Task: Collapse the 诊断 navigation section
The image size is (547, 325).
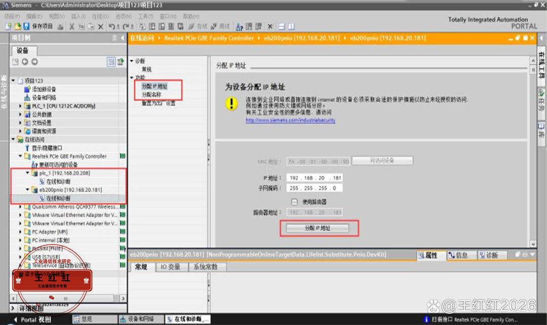Action: [132, 61]
